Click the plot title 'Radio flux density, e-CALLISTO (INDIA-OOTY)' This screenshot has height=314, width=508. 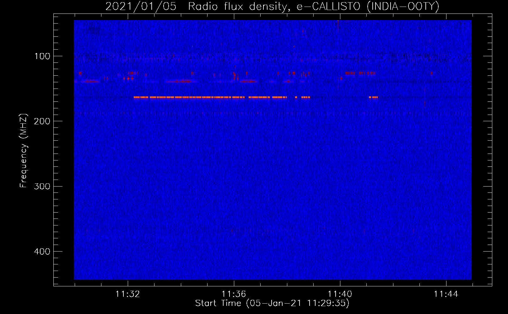click(x=314, y=7)
